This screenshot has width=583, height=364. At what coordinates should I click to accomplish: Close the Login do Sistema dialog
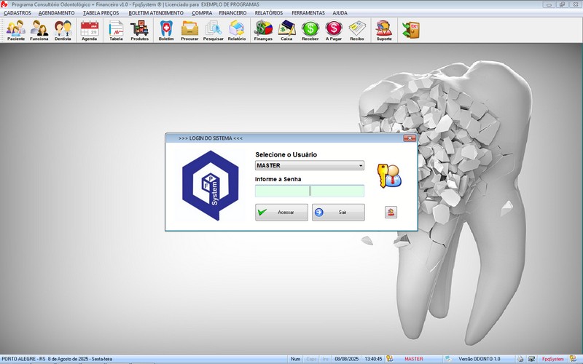(409, 138)
